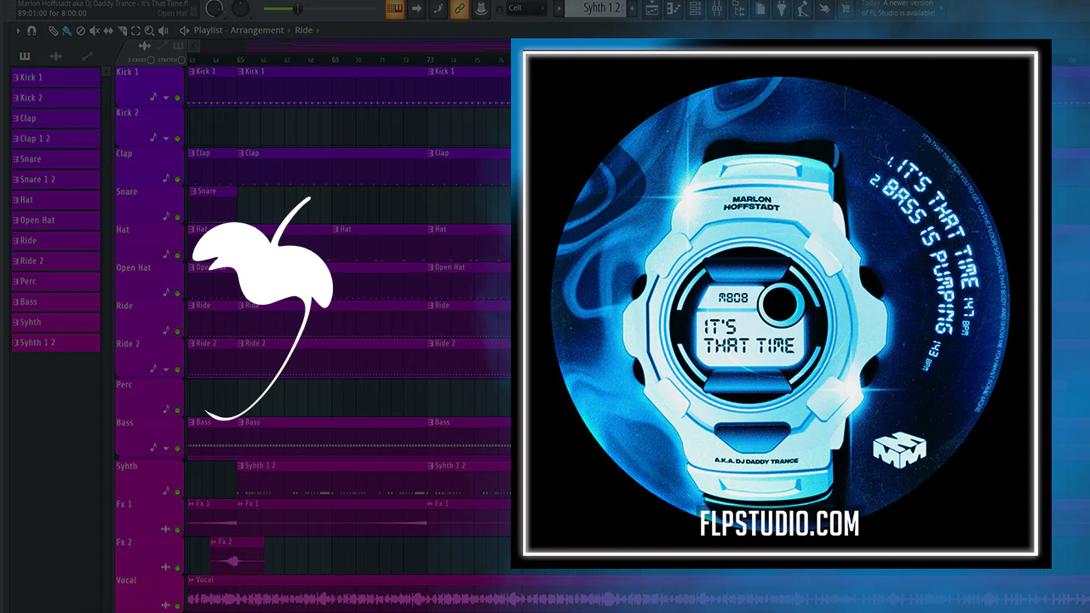This screenshot has height=613, width=1090.
Task: Mute the Clap track
Action: pos(177,179)
